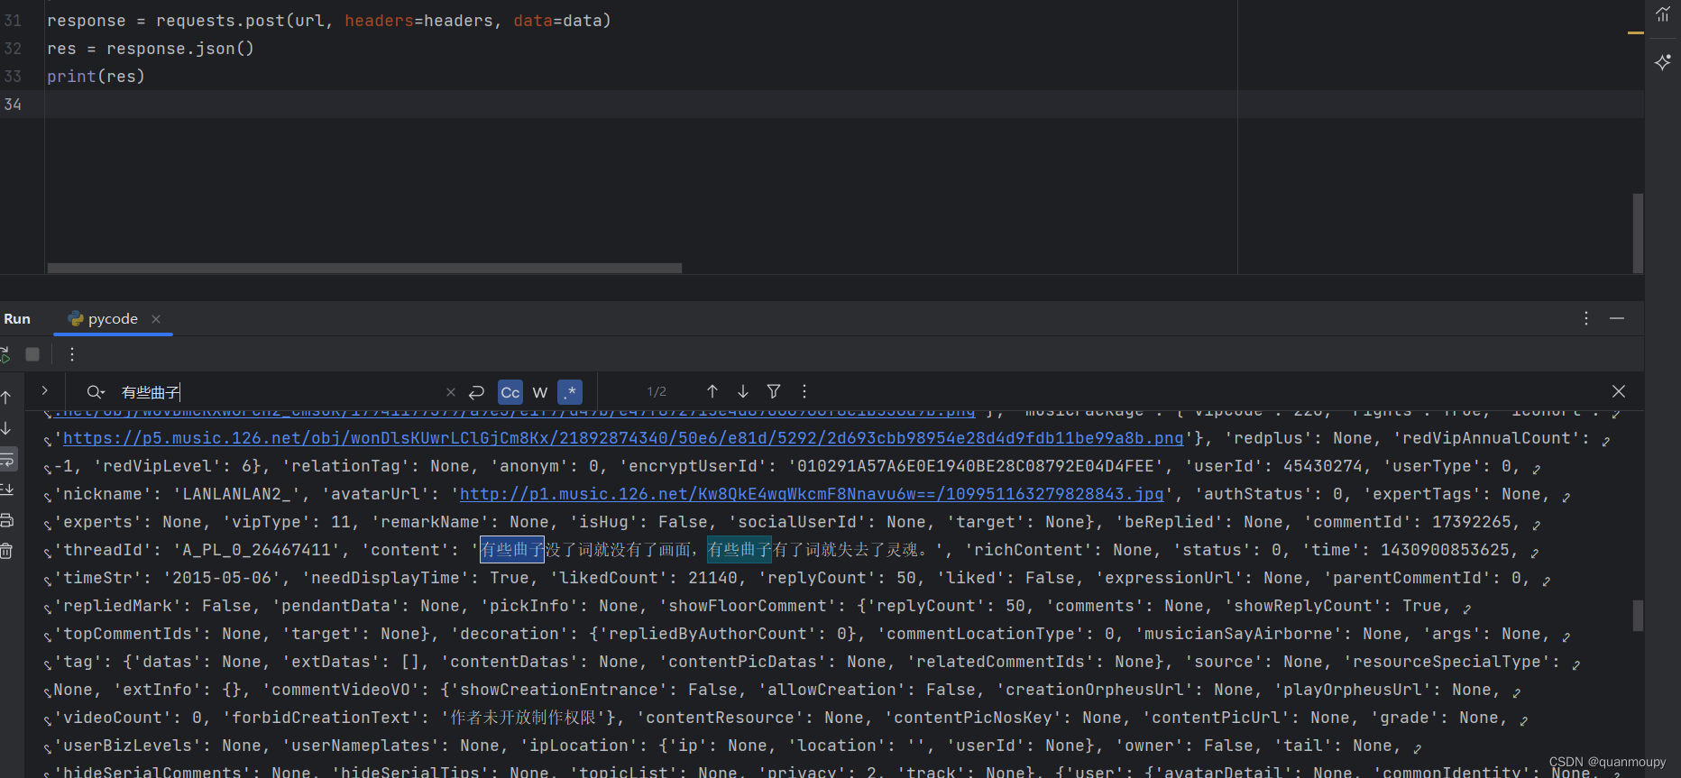Click the first highlighted 有些曲子 match
The width and height of the screenshot is (1681, 778).
click(512, 550)
